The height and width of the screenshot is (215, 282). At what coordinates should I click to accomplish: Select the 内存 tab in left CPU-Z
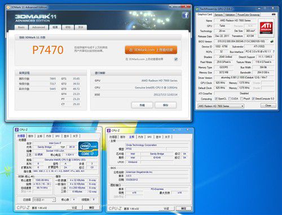49,136
